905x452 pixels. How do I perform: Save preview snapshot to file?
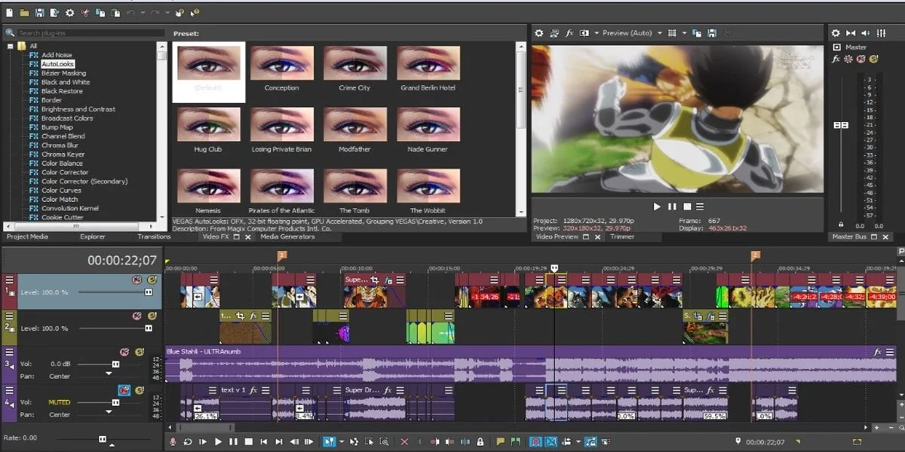click(x=711, y=33)
